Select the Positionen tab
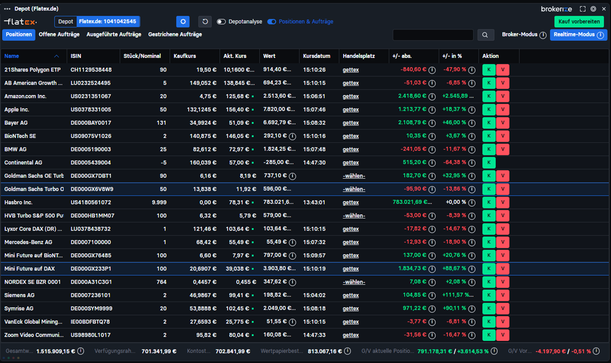Image resolution: width=611 pixels, height=363 pixels. [x=19, y=34]
